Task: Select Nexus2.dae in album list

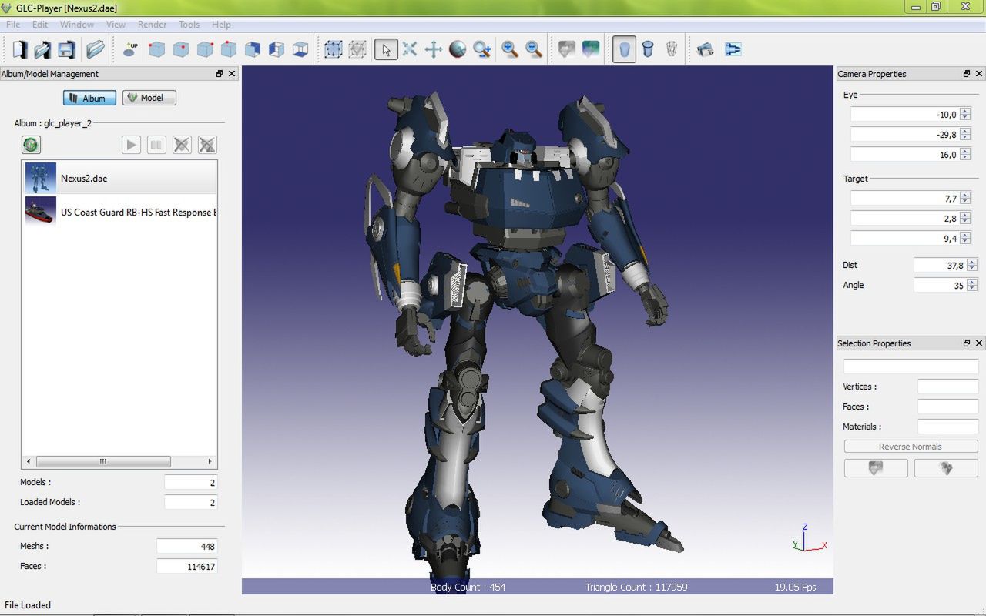Action: [119, 178]
